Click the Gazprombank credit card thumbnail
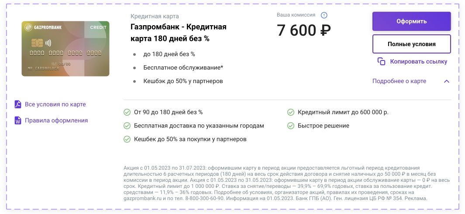 [x=65, y=49]
